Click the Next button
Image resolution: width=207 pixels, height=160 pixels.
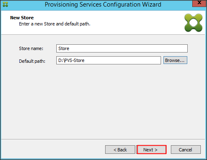pos(152,150)
